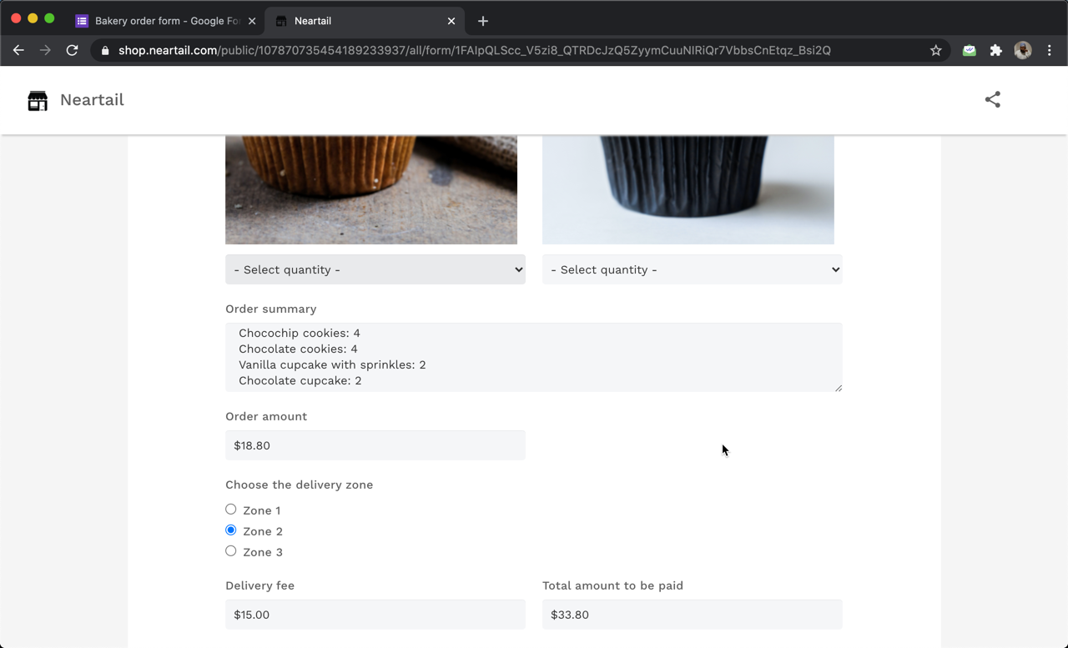Click the green email extension icon
The width and height of the screenshot is (1068, 648).
[969, 50]
